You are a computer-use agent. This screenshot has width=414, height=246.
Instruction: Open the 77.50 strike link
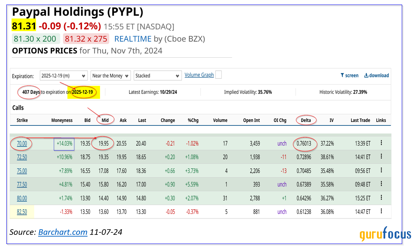point(22,184)
